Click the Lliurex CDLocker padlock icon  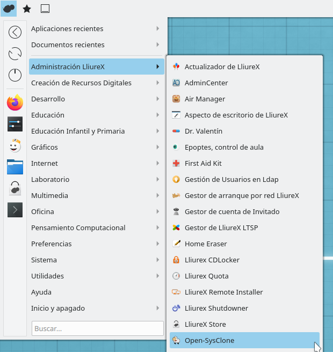point(176,260)
